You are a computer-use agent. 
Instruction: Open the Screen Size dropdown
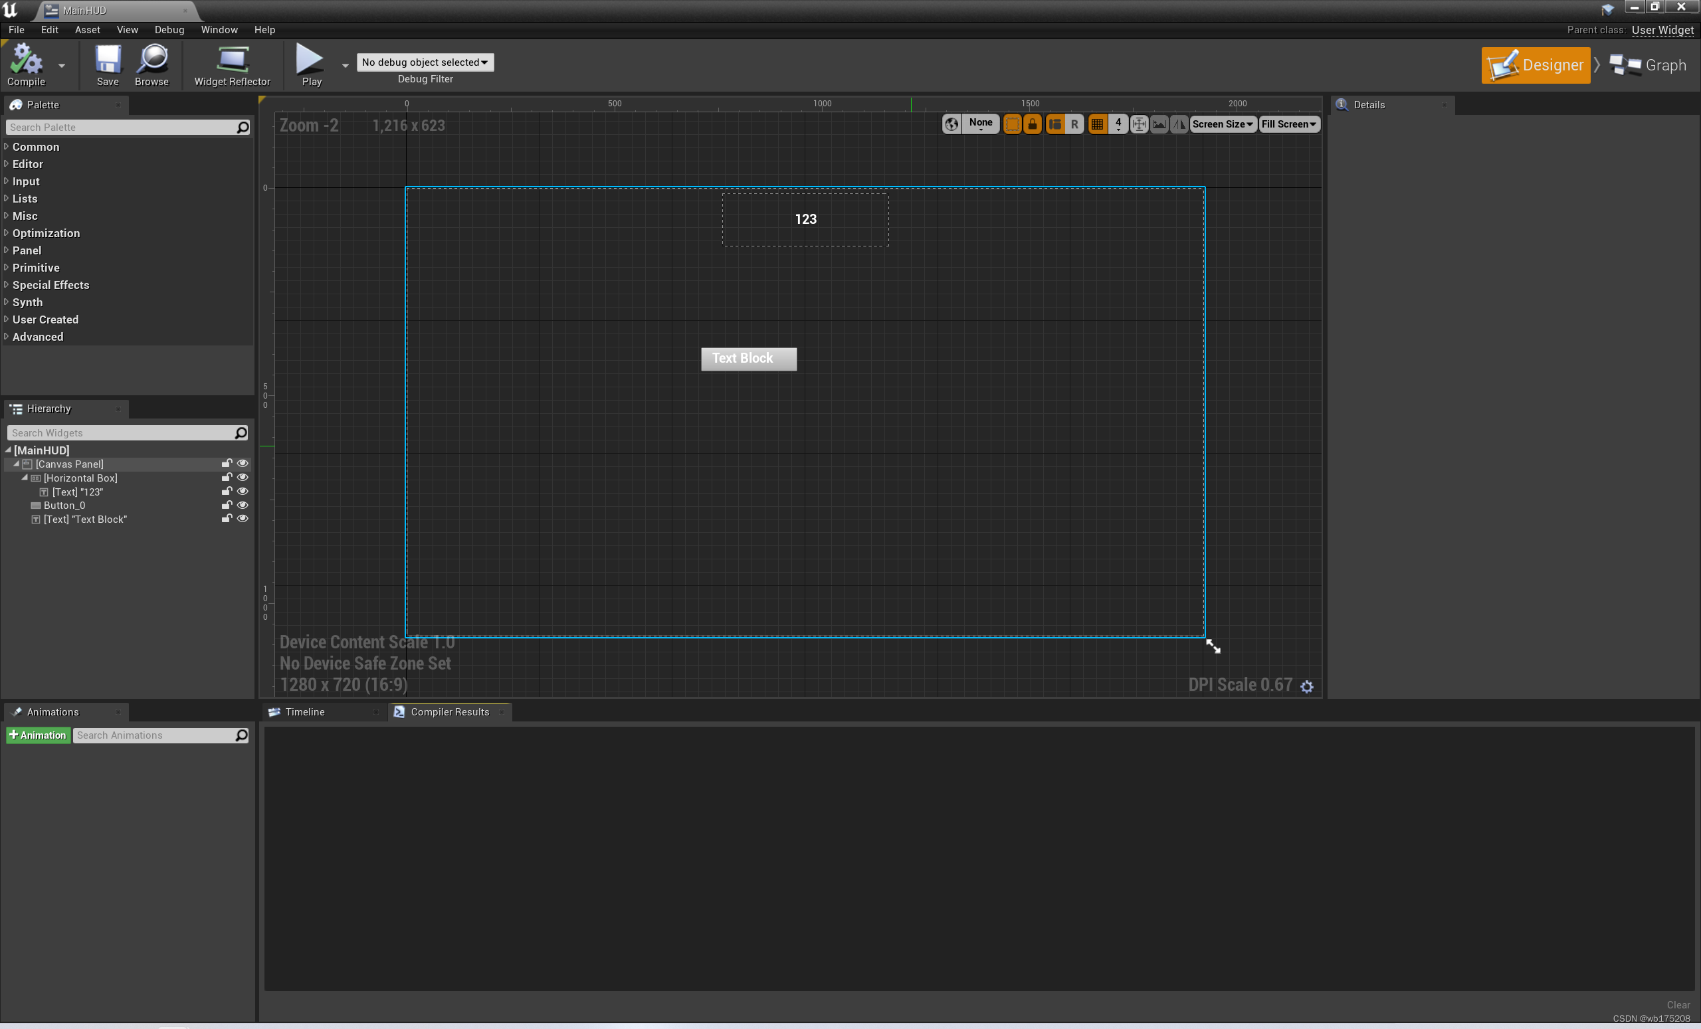[x=1223, y=124]
